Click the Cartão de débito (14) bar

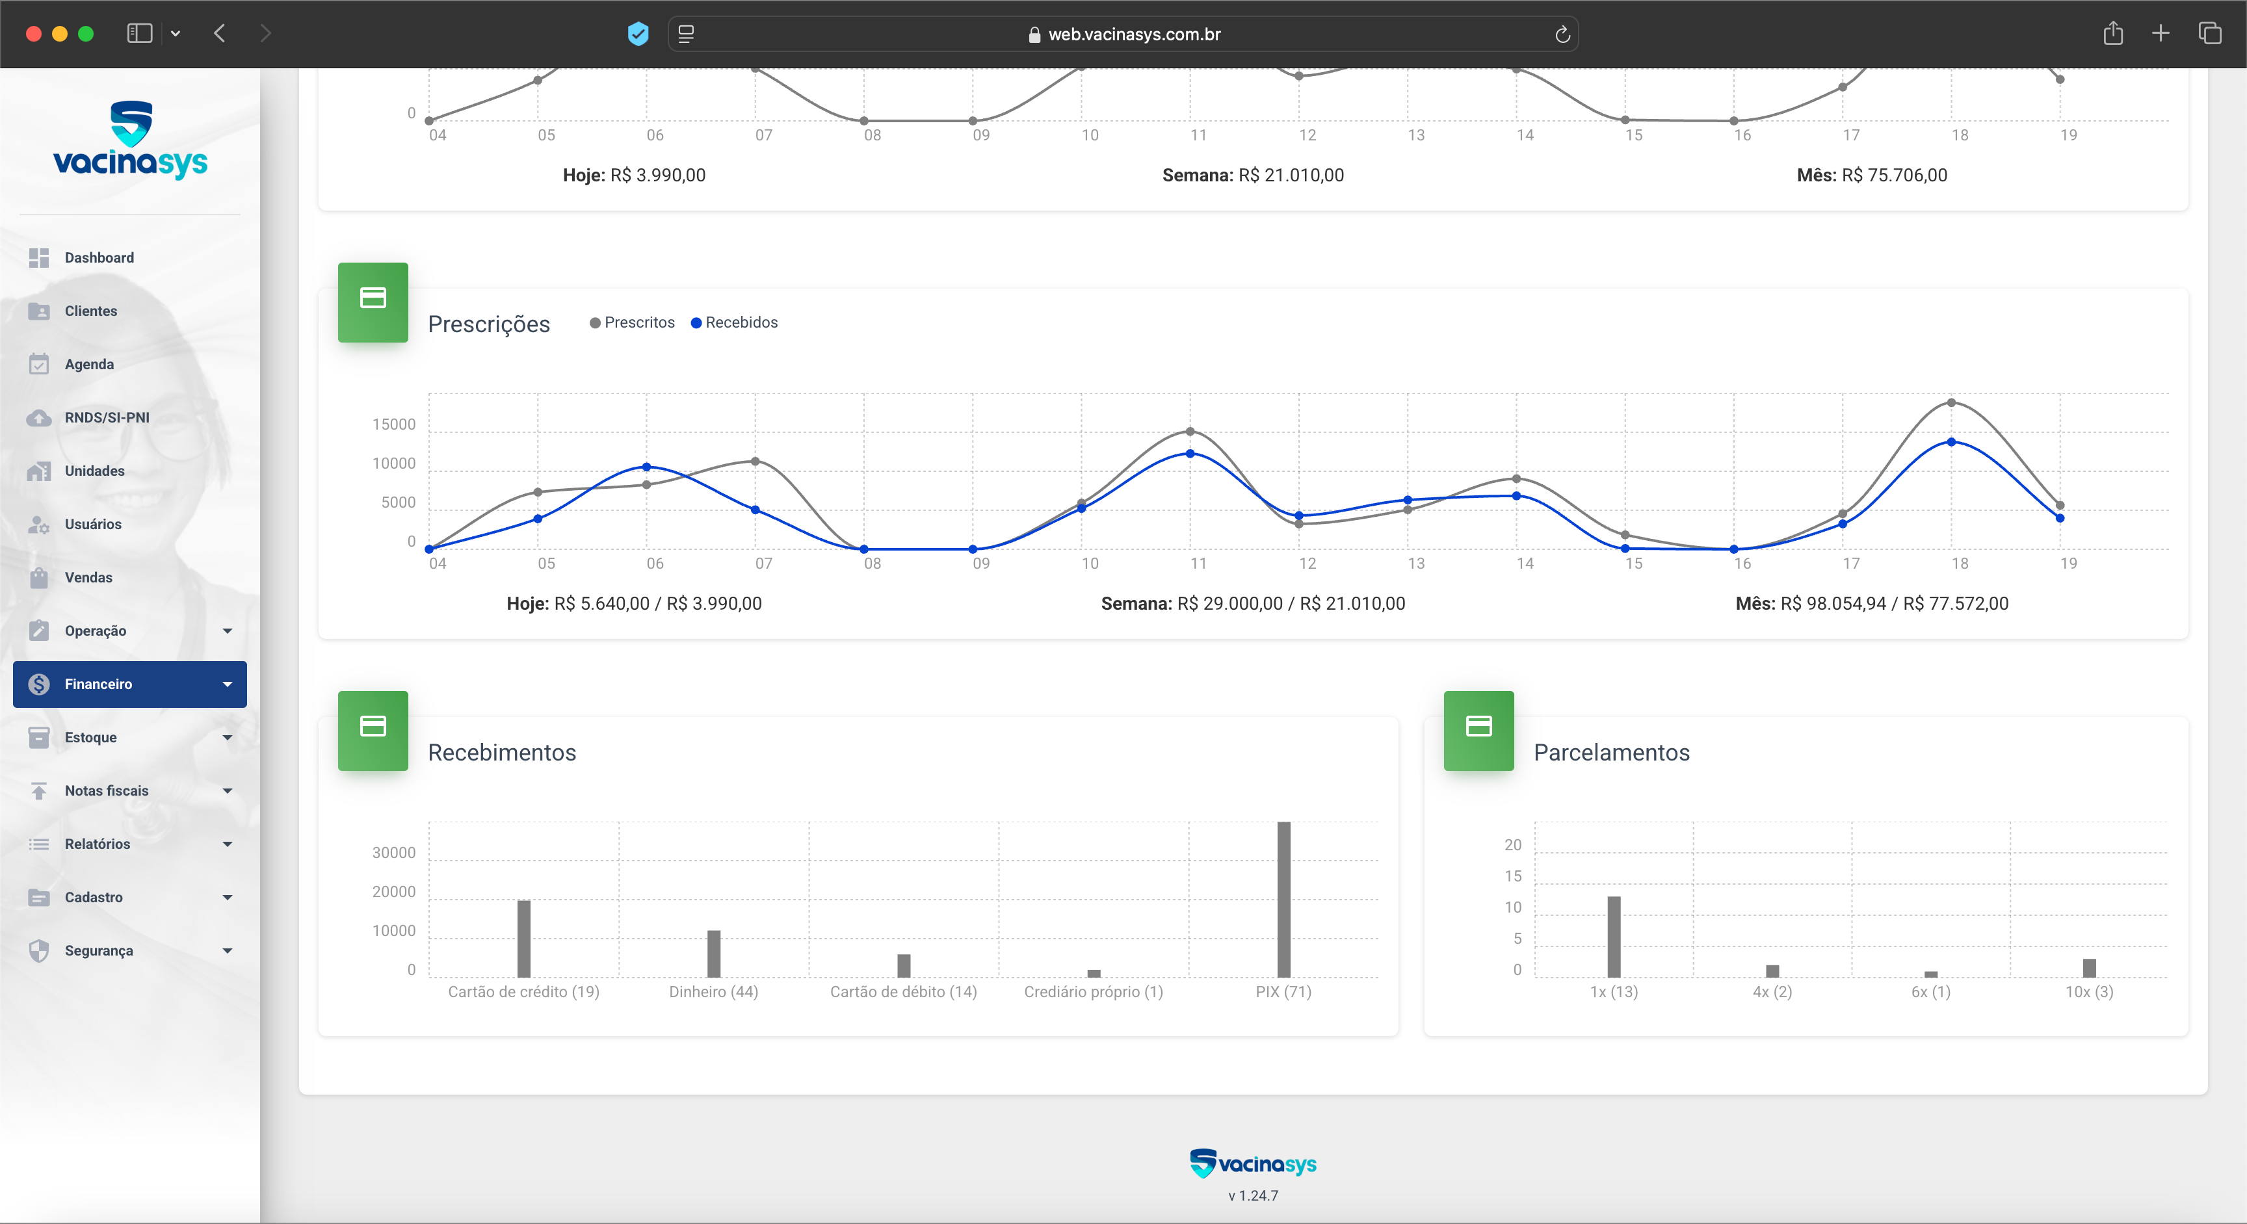904,965
